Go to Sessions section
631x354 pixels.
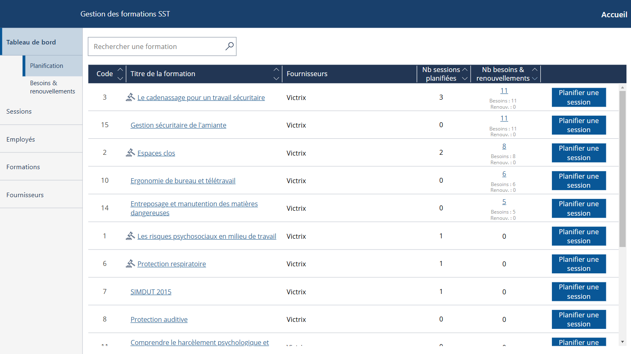point(41,111)
